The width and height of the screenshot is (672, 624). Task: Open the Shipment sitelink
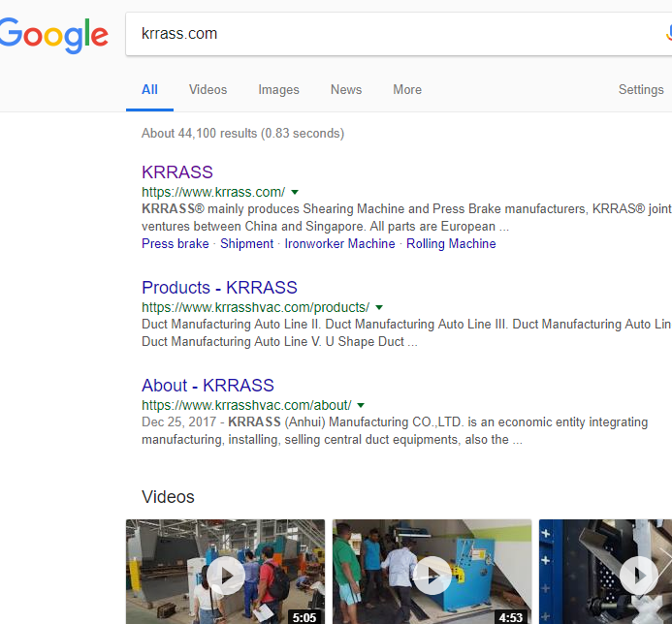click(246, 244)
